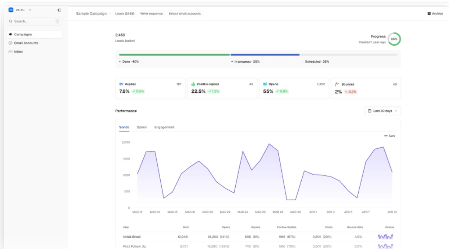Screen dimensions: 449x249
Task: Click the Created 1 year ago text
Action: [372, 42]
